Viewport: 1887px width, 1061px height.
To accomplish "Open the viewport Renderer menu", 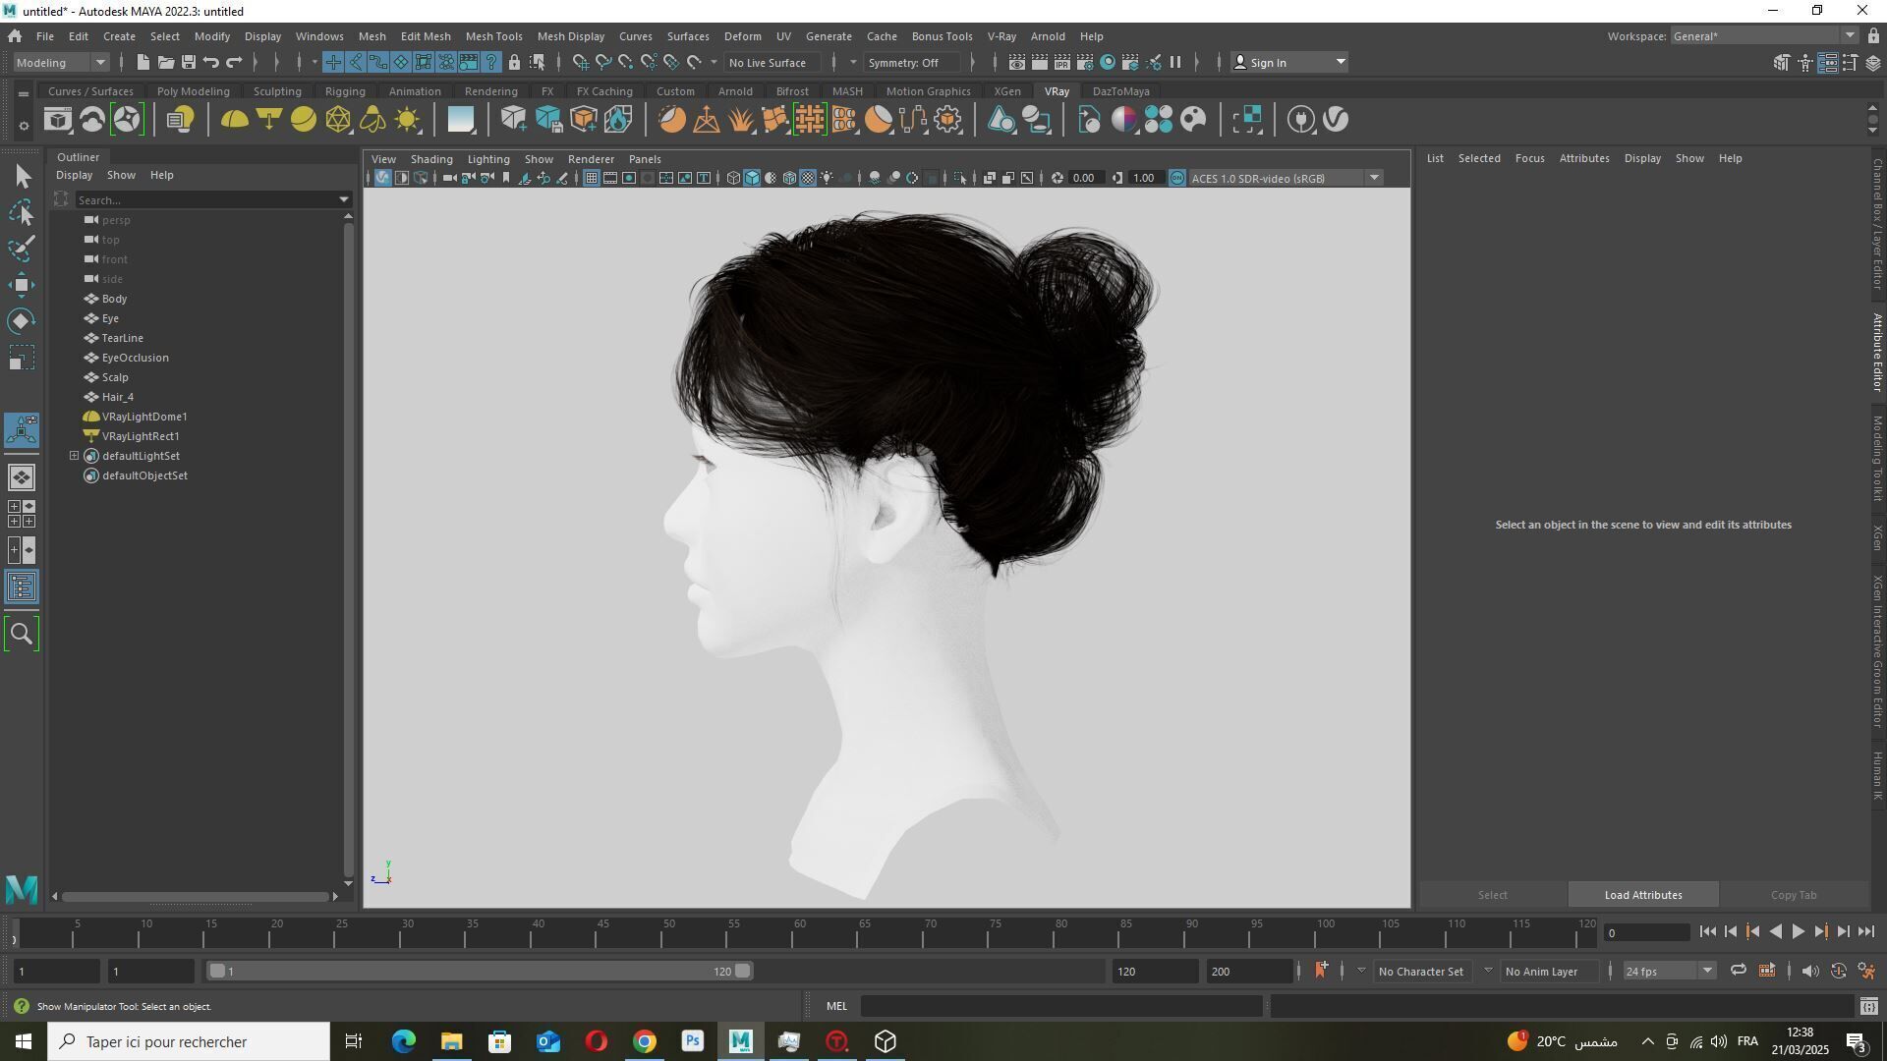I will pyautogui.click(x=591, y=159).
